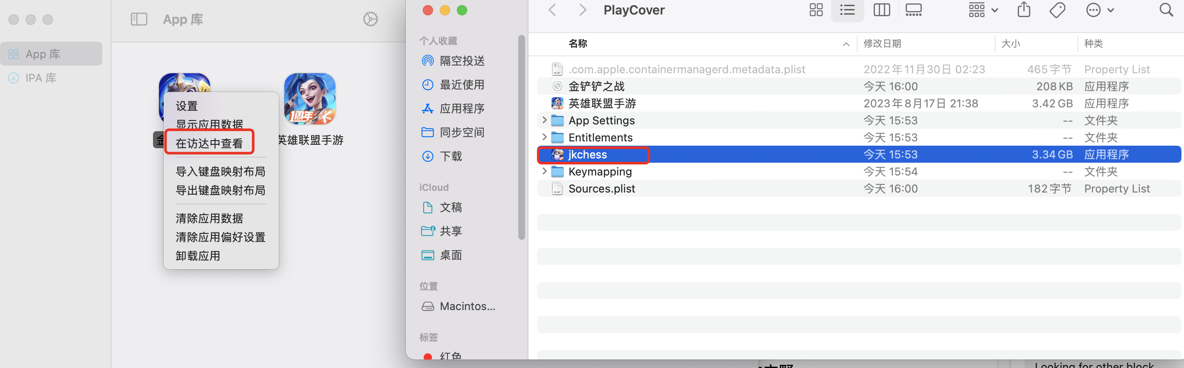Toggle the PlayCover sidebar panel icon

(x=139, y=19)
